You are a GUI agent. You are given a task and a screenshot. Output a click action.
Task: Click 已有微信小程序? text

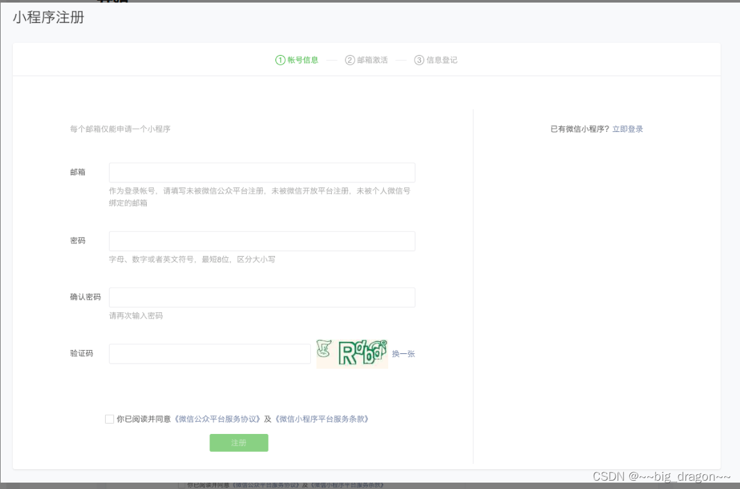pyautogui.click(x=580, y=129)
